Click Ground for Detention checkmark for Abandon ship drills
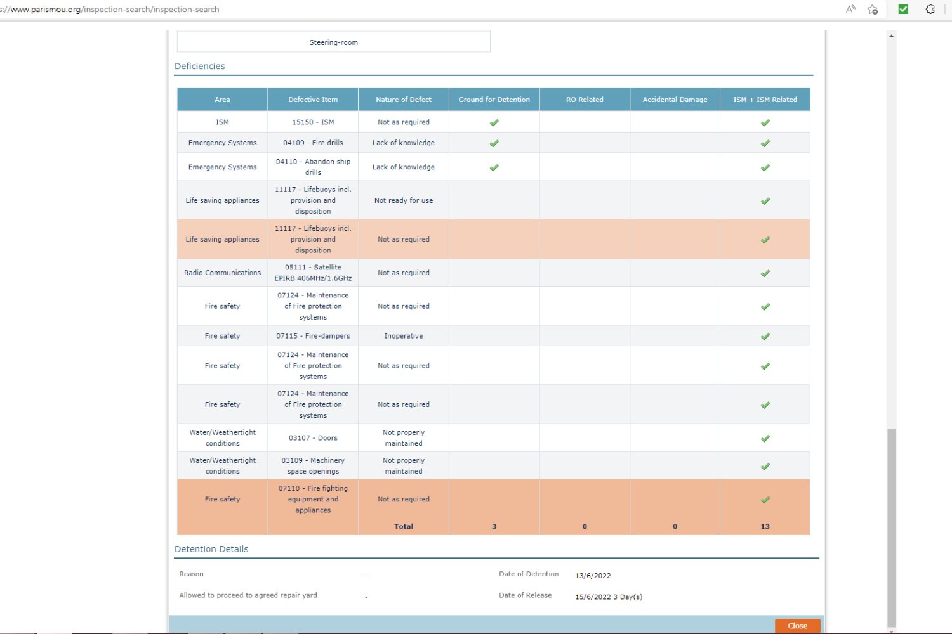The image size is (952, 634). click(x=494, y=167)
